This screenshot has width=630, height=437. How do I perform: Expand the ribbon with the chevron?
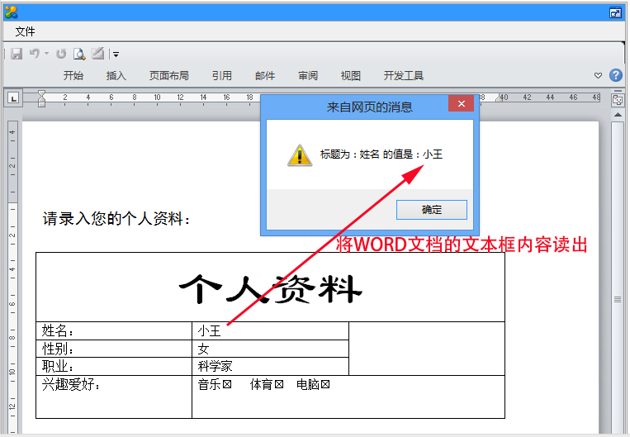point(599,75)
